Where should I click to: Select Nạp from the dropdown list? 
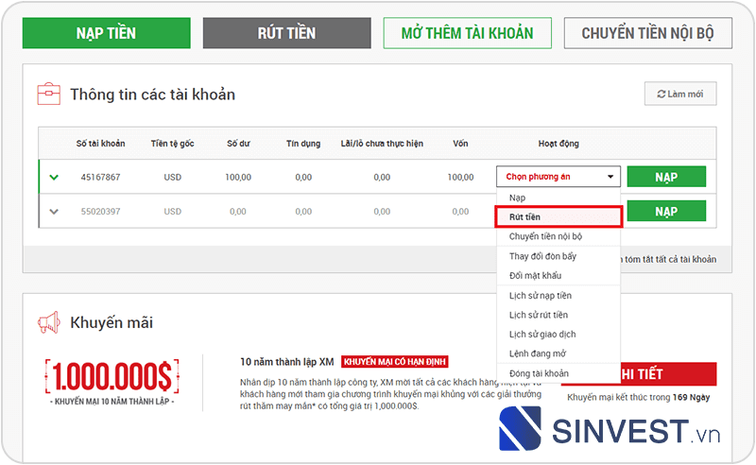[558, 198]
